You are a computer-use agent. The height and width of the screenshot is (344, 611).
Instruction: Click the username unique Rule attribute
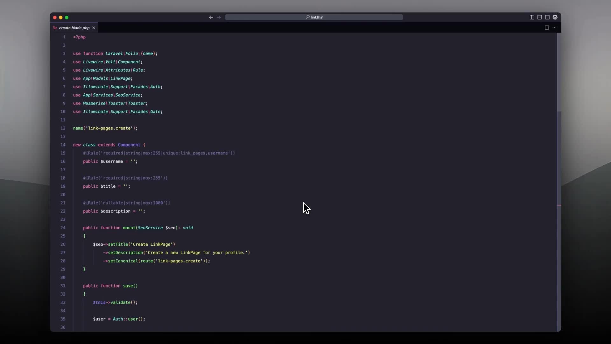159,153
